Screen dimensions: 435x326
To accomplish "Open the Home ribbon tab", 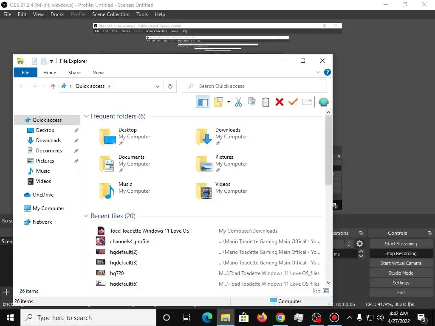I will [x=50, y=72].
